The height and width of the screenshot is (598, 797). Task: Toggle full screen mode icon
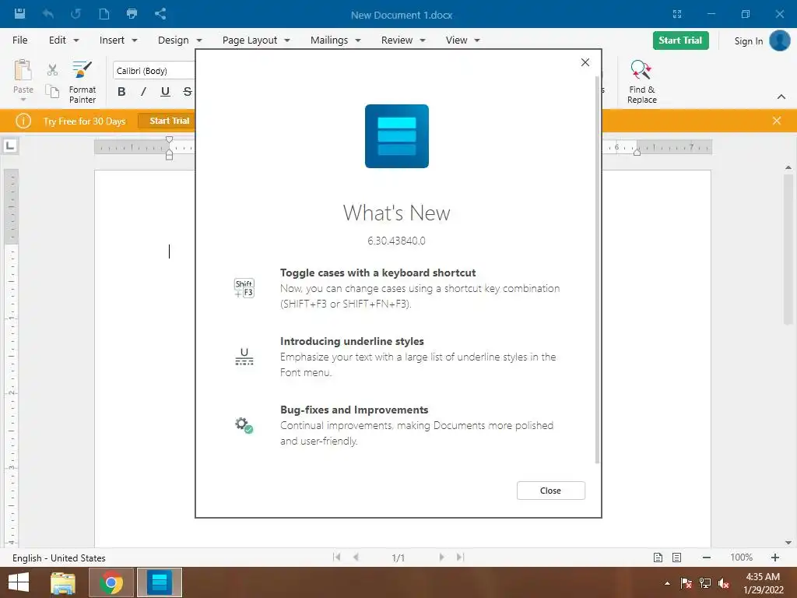point(677,14)
